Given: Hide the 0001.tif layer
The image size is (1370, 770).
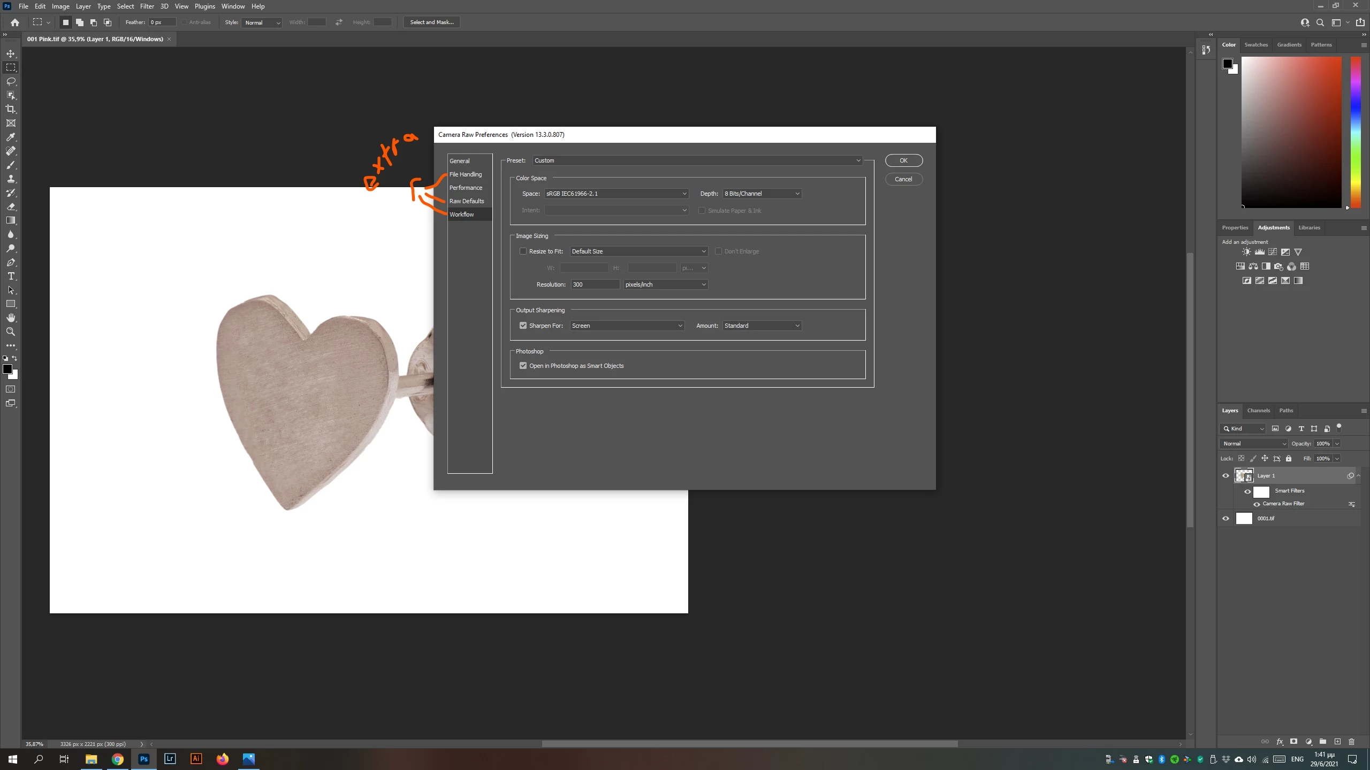Looking at the screenshot, I should click(1226, 518).
